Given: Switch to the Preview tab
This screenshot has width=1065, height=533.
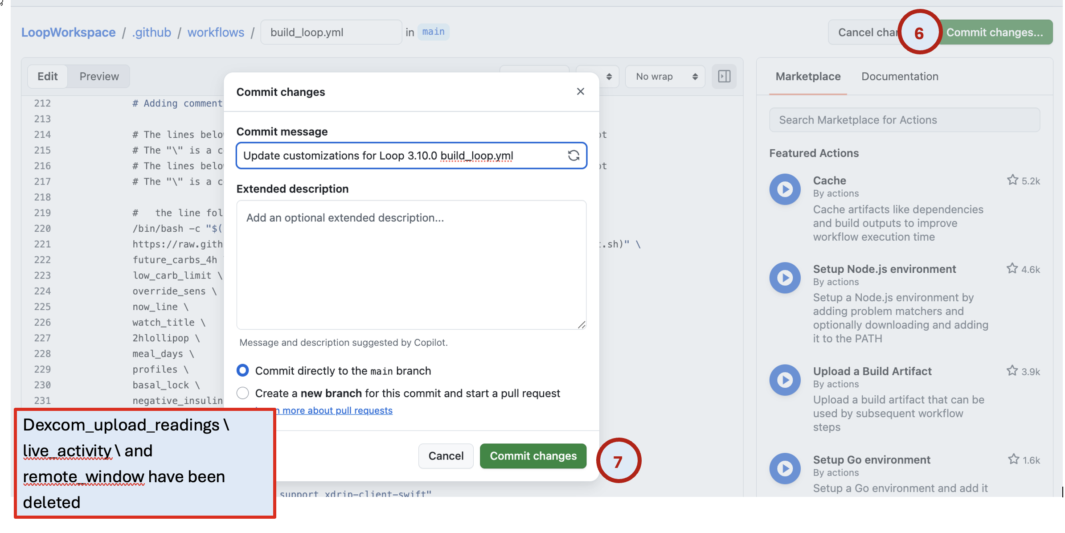Looking at the screenshot, I should tap(99, 77).
